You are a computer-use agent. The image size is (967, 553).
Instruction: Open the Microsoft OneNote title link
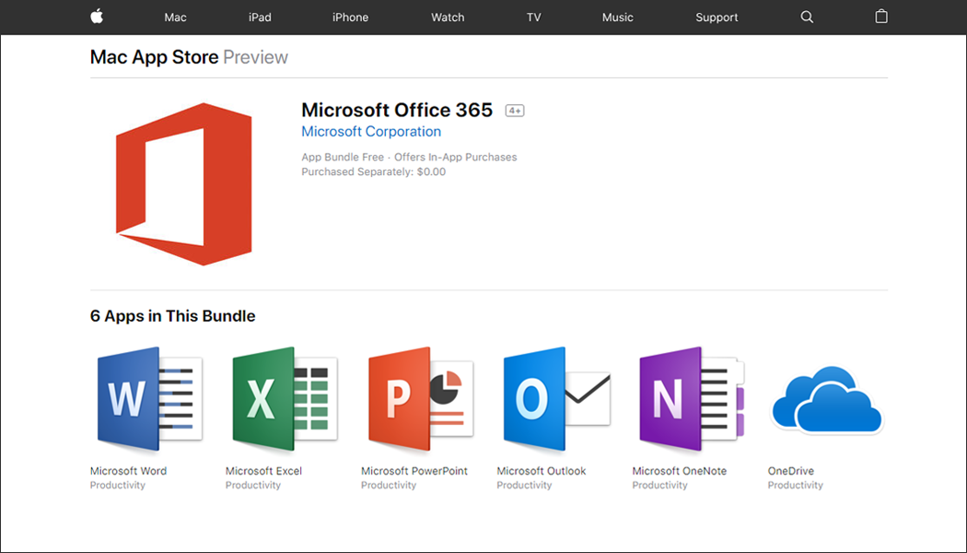point(679,471)
